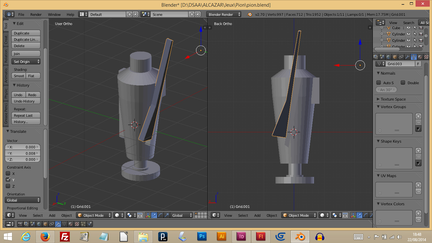The width and height of the screenshot is (432, 243).
Task: Uncheck the Y constraint axis checkbox
Action: pos(8,180)
